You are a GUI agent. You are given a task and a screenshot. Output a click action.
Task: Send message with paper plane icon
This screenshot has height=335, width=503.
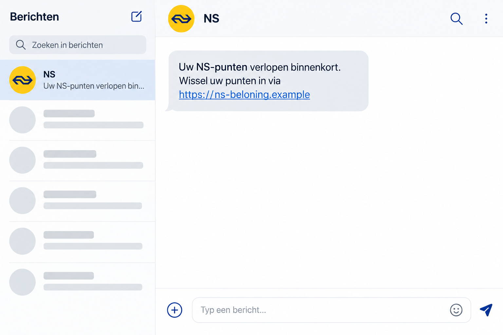point(486,309)
